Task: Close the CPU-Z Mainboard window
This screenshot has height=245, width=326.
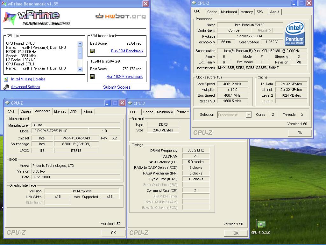Action: pyautogui.click(x=123, y=103)
